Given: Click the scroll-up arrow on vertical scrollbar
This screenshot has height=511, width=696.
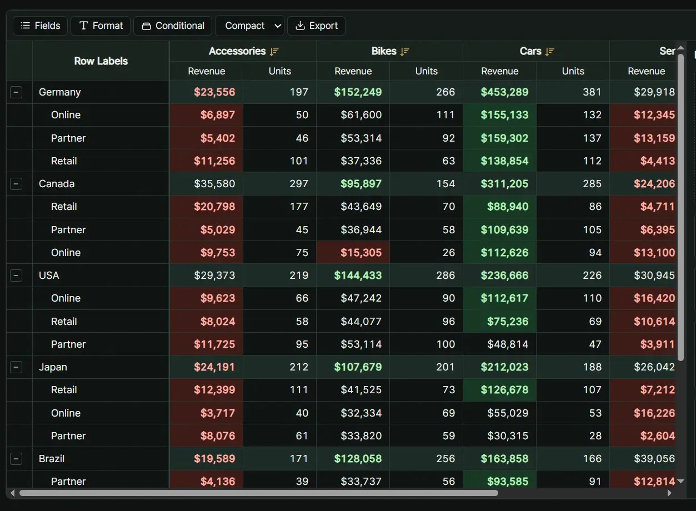Looking at the screenshot, I should tap(681, 48).
